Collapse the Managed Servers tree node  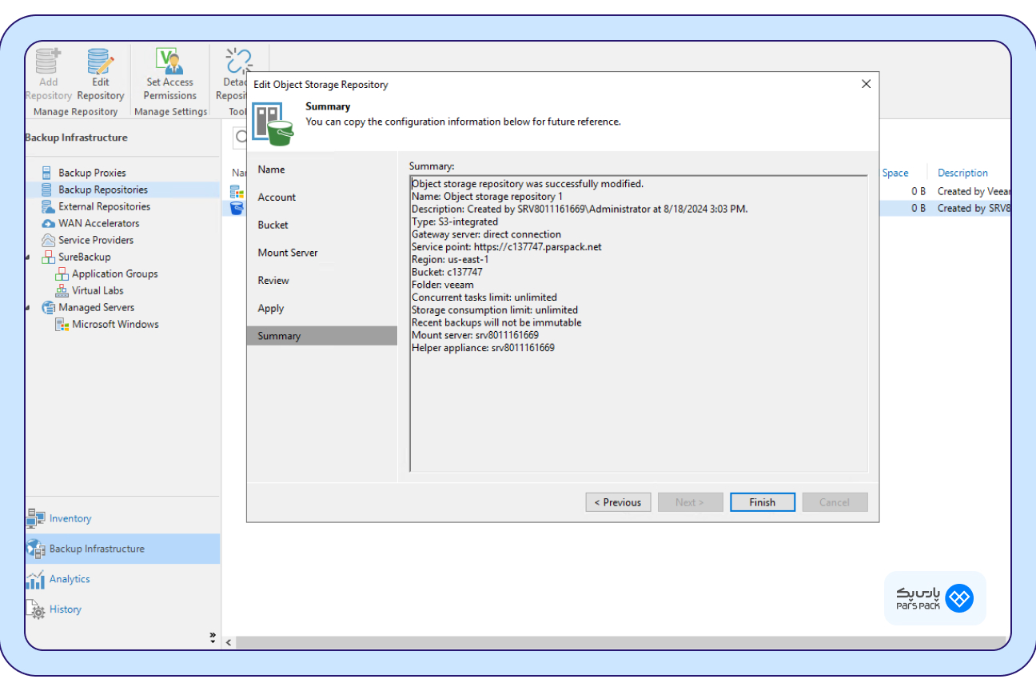(x=28, y=308)
